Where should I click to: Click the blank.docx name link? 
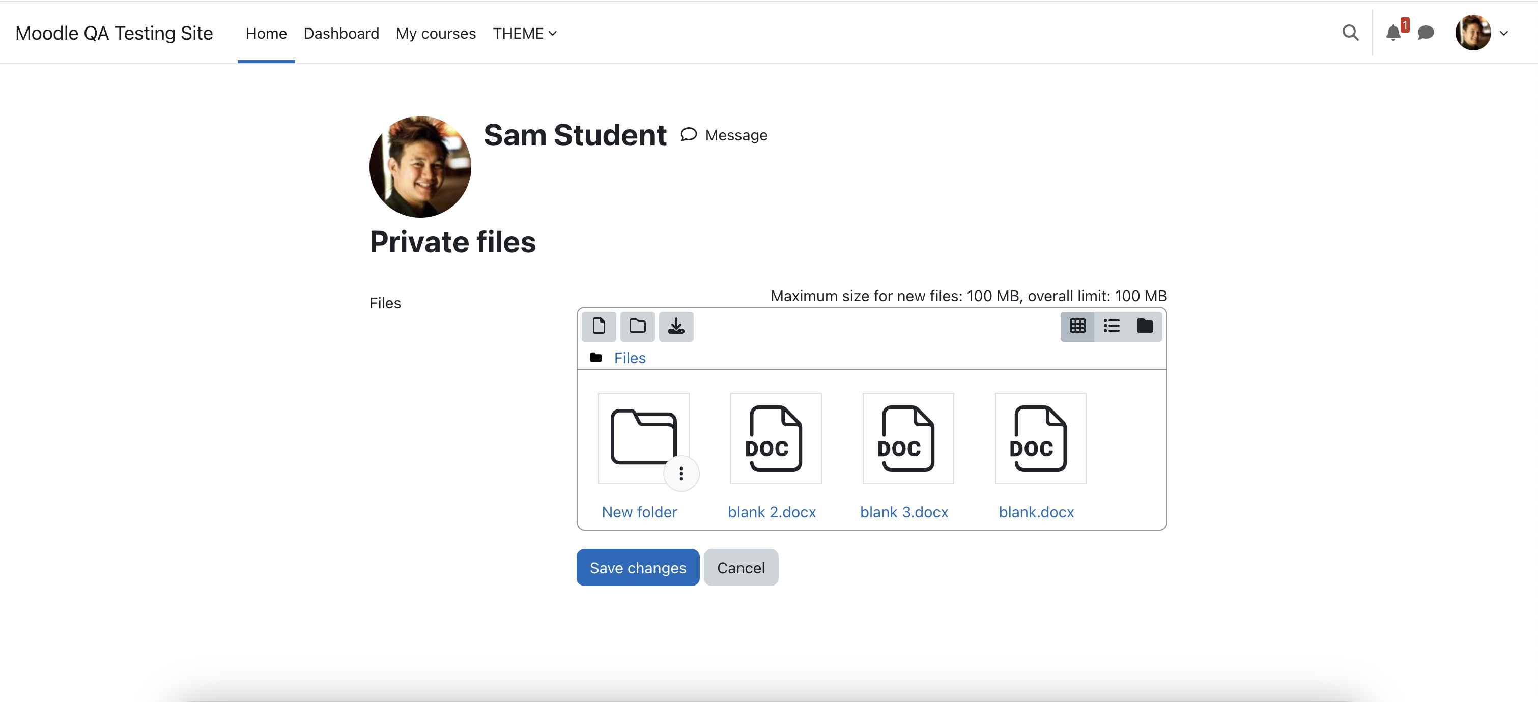pos(1037,512)
